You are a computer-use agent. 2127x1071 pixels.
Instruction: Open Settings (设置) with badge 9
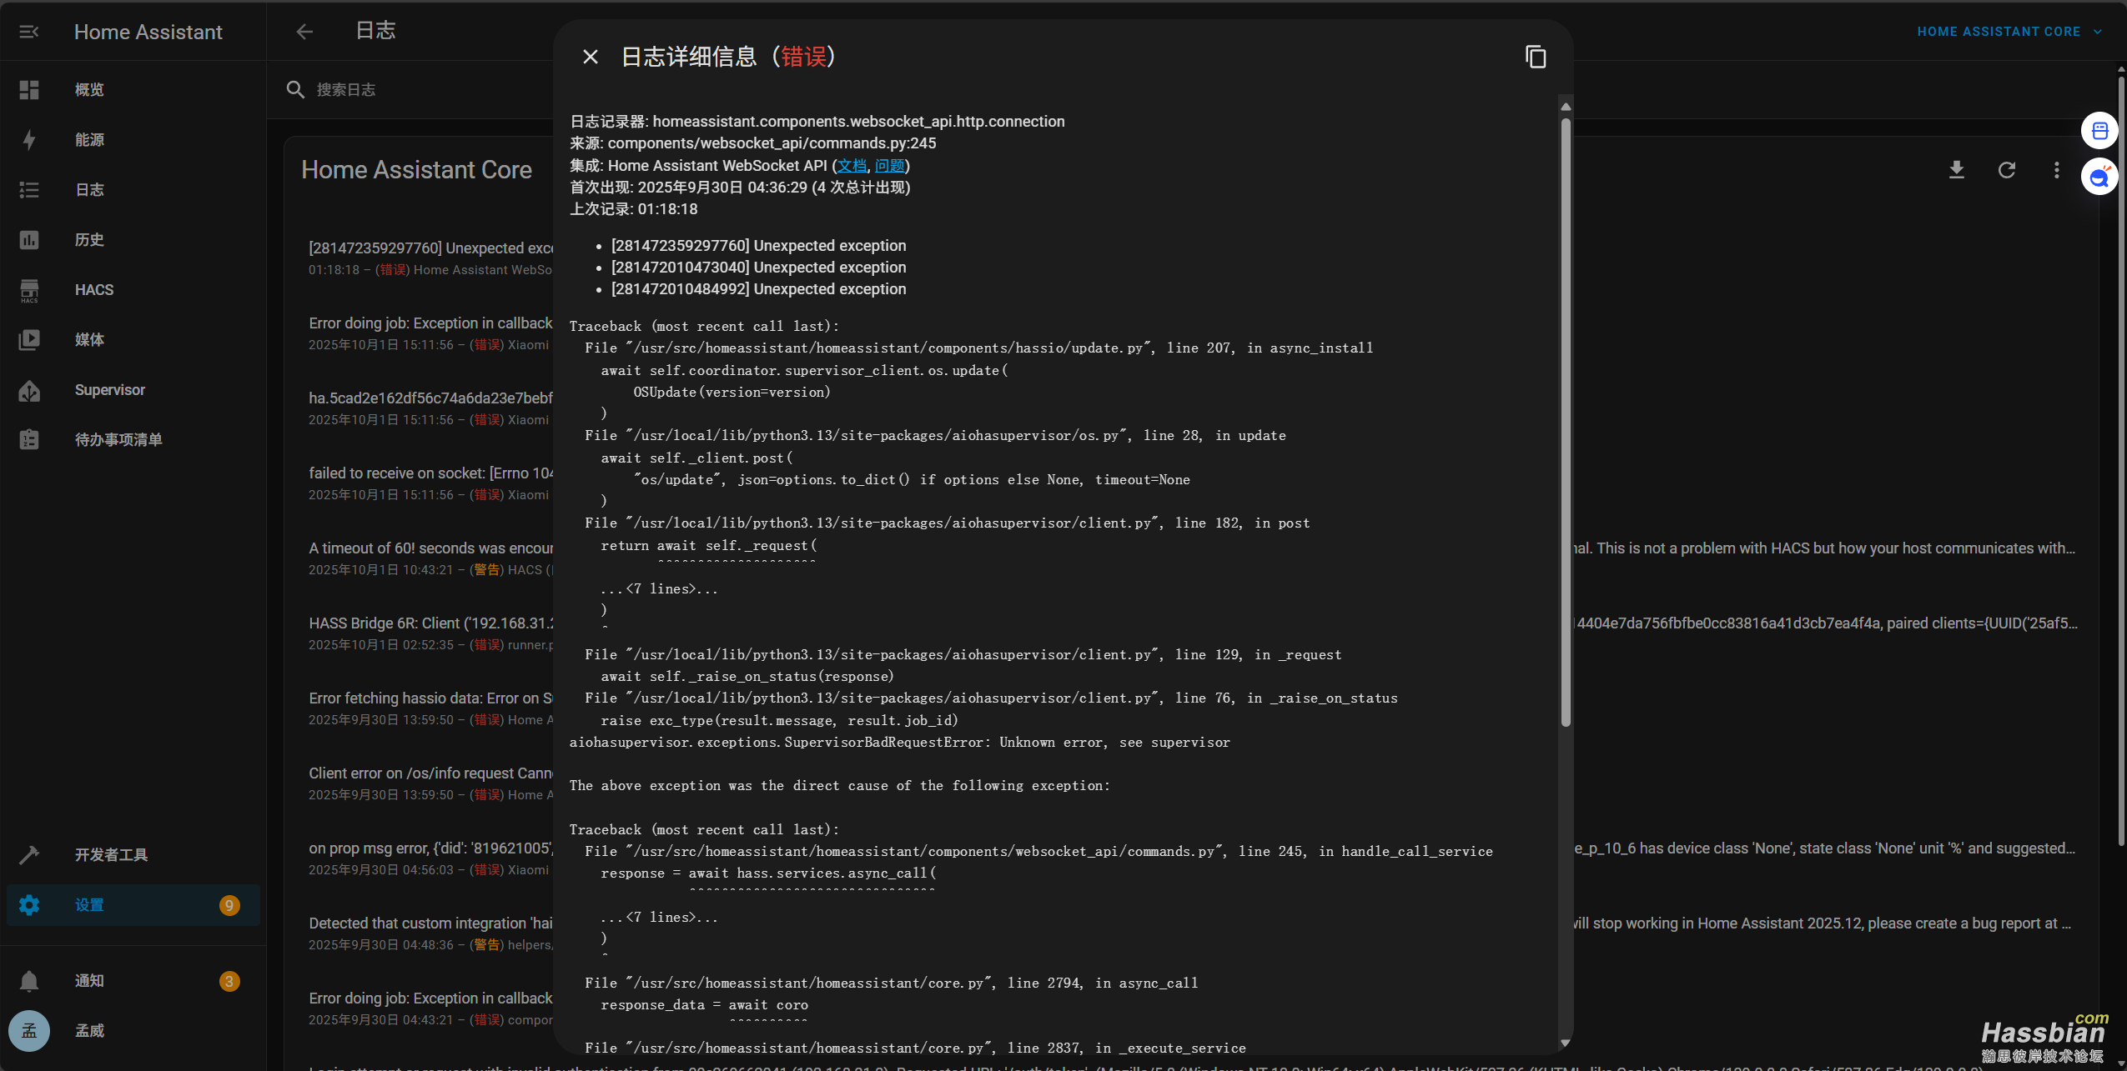coord(89,905)
